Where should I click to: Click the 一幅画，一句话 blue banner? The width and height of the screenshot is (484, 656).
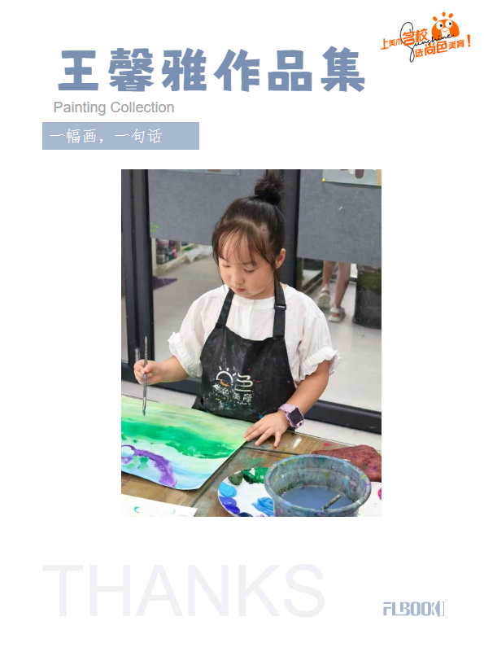pyautogui.click(x=120, y=136)
